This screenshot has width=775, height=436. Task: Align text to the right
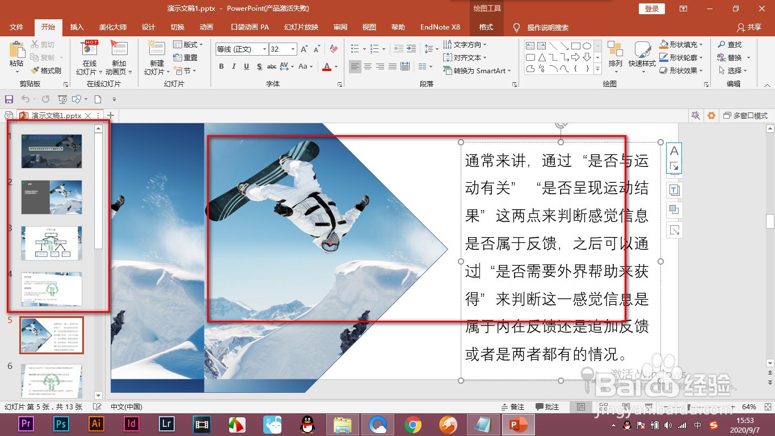[x=380, y=66]
